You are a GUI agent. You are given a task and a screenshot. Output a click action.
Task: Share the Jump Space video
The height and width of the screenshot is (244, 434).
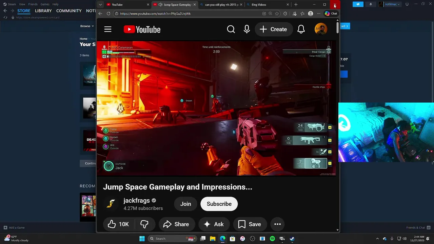pyautogui.click(x=176, y=224)
